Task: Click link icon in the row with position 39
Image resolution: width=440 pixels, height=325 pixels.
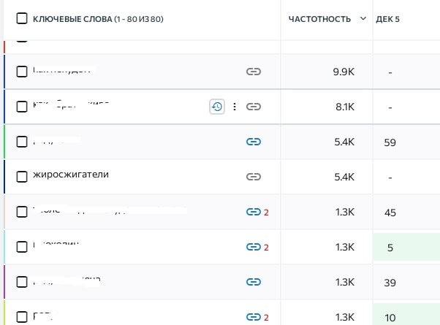Action: [254, 282]
